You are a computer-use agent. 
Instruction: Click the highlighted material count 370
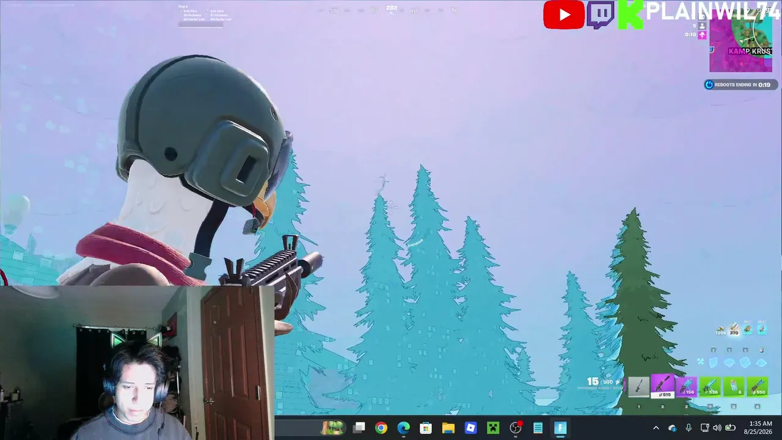pos(734,330)
